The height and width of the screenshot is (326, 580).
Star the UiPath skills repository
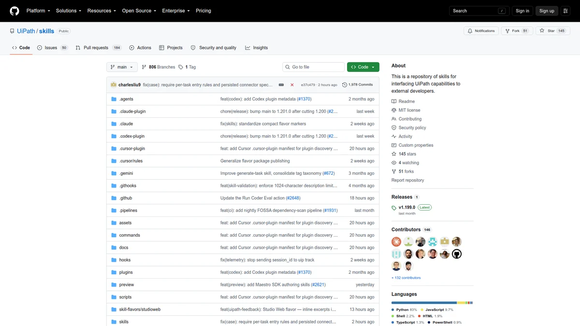pyautogui.click(x=552, y=31)
